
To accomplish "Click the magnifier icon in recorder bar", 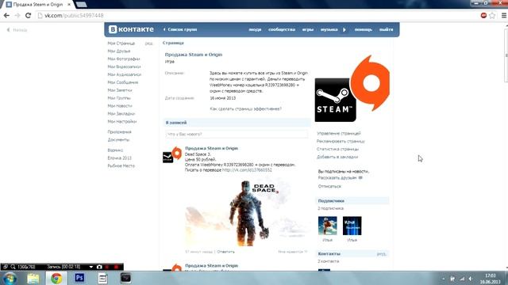I will click(x=13, y=267).
